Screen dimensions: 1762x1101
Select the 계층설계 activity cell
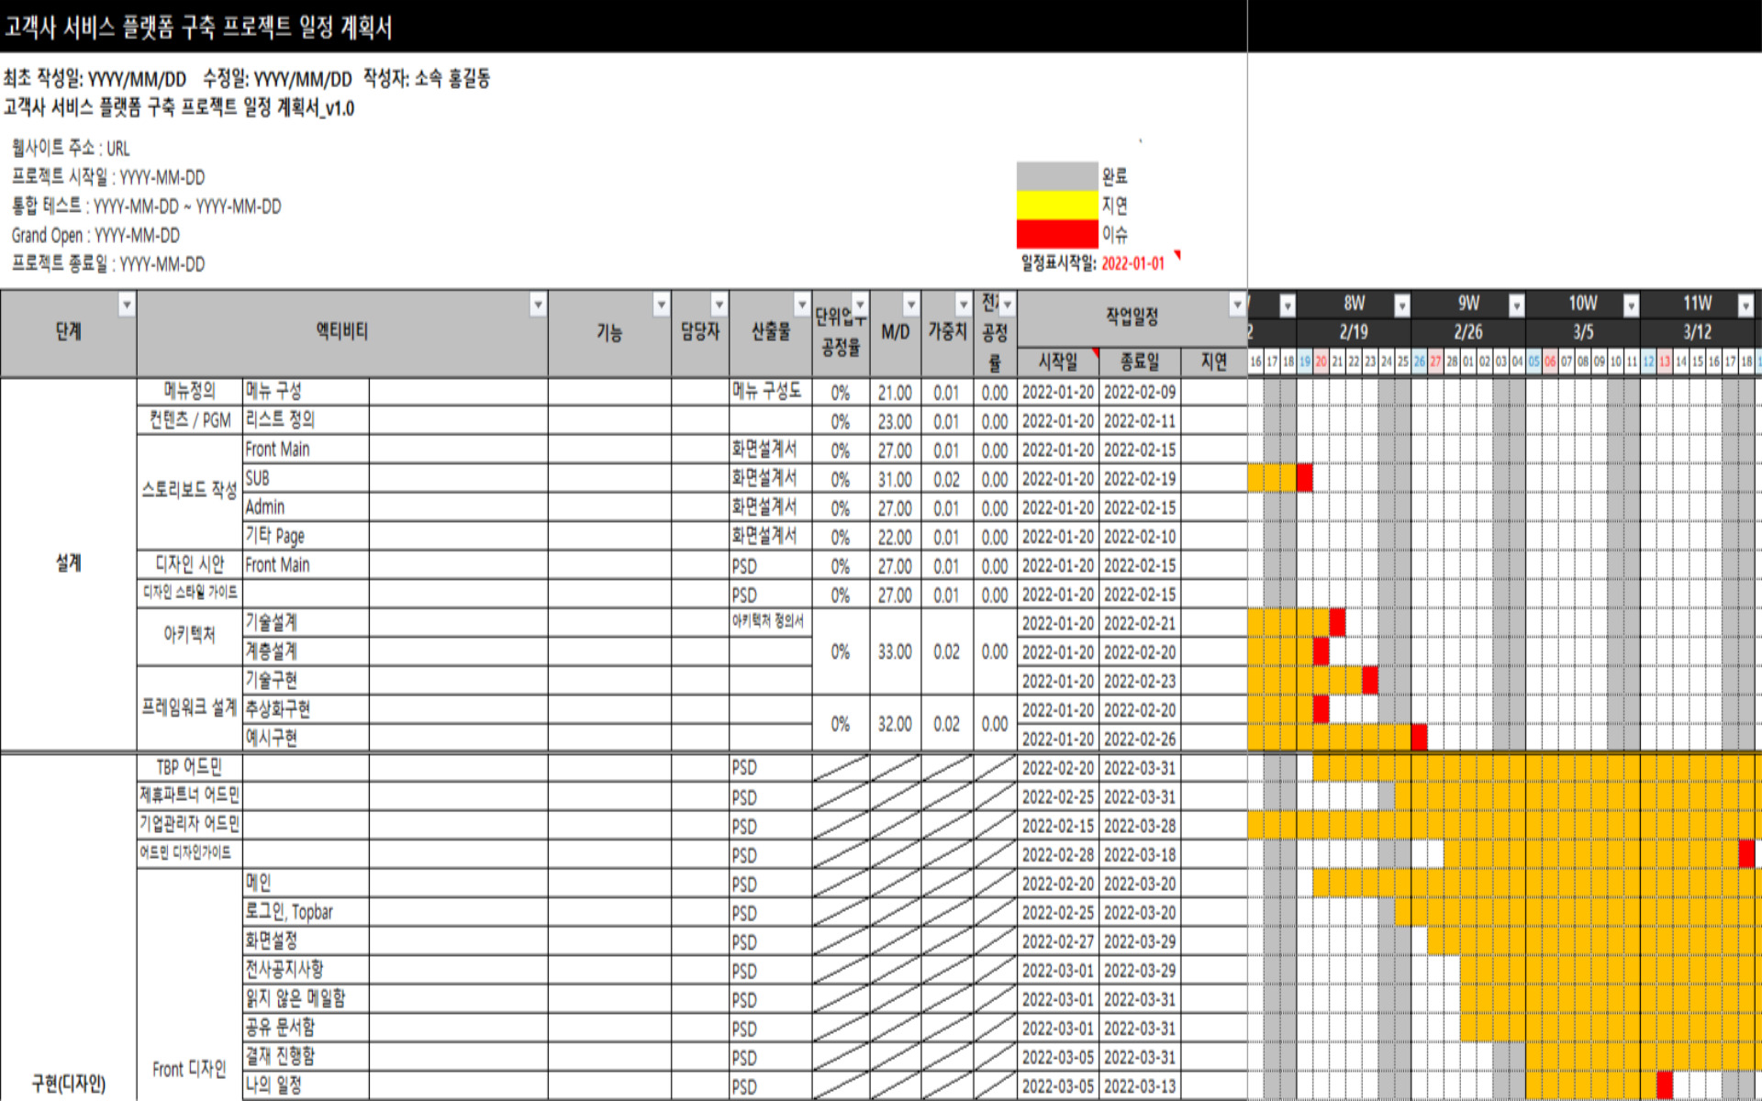coord(306,651)
